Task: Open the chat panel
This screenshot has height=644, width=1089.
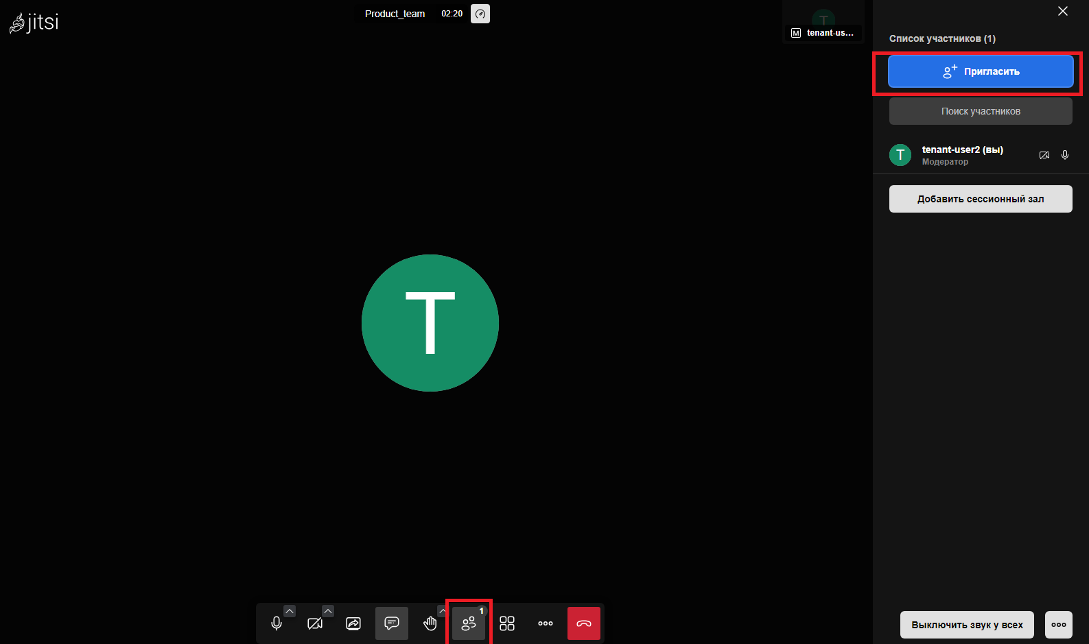Action: [x=392, y=623]
